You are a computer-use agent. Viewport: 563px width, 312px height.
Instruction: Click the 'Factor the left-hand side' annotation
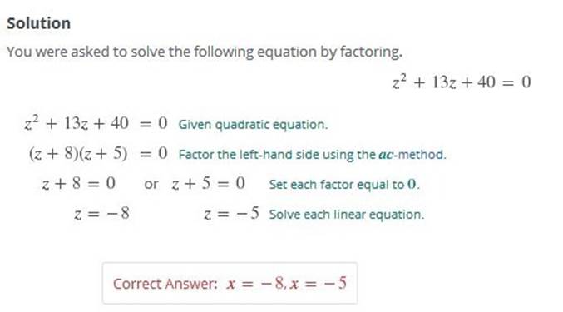(312, 155)
